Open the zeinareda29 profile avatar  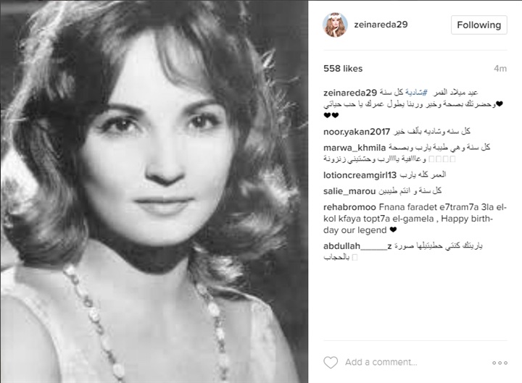(335, 25)
